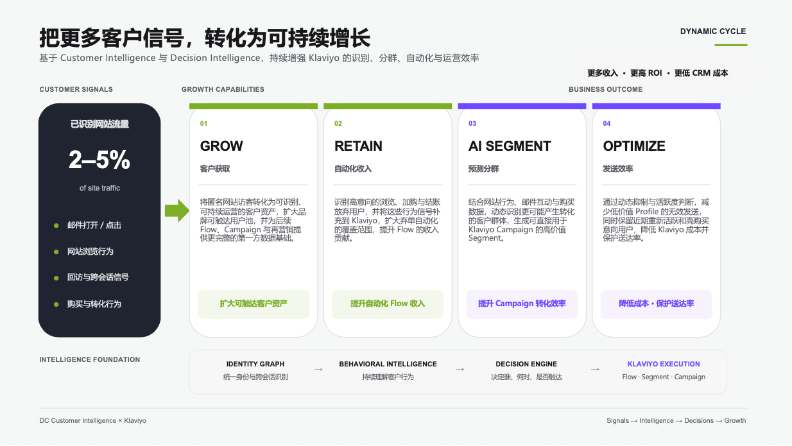792x446 pixels.
Task: Click the 降低成本·保护送达率 pill
Action: pyautogui.click(x=657, y=304)
